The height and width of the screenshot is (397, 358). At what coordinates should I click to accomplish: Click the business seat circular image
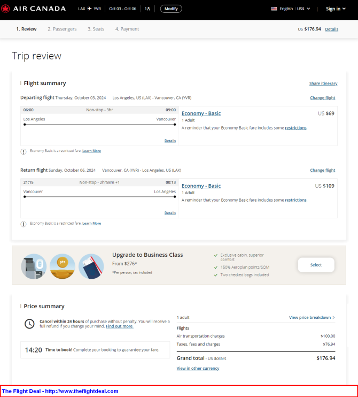click(x=34, y=266)
